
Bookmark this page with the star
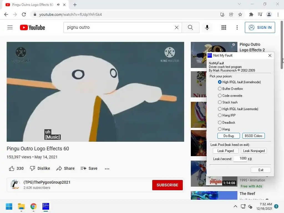[x=240, y=14]
